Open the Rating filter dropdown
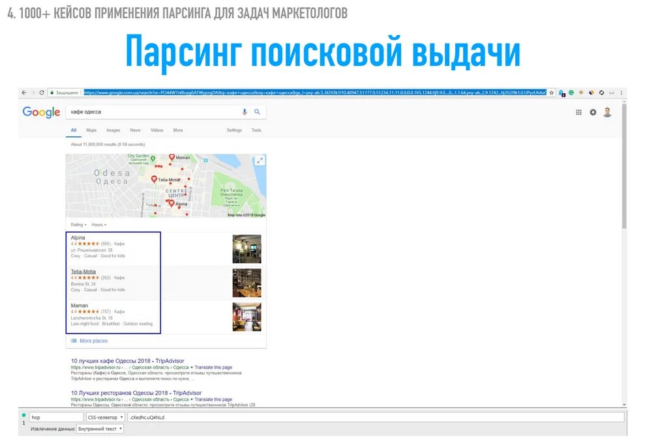The height and width of the screenshot is (441, 645). click(78, 225)
